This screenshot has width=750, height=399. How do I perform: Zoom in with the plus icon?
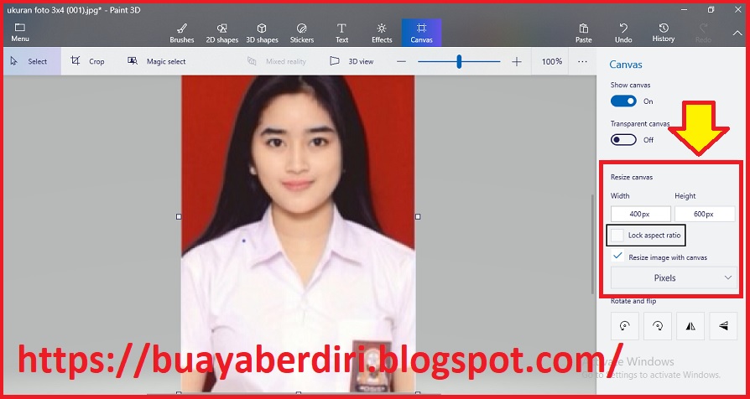click(516, 62)
